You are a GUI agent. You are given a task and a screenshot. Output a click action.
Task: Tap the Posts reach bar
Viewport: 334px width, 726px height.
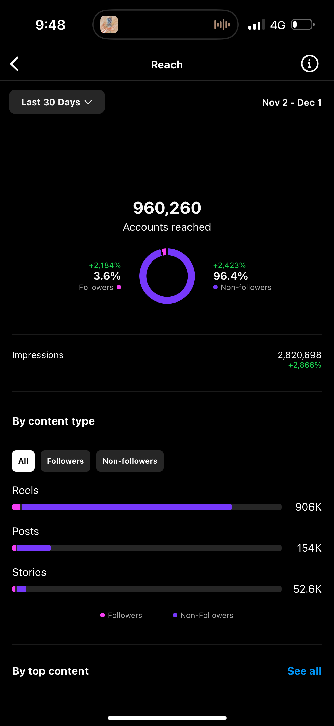147,548
